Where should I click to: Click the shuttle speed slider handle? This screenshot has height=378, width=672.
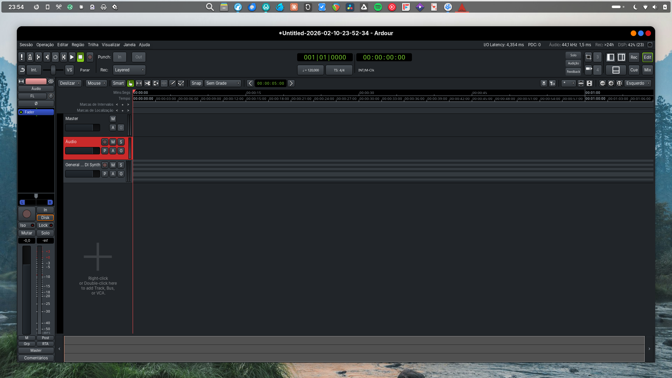click(53, 70)
